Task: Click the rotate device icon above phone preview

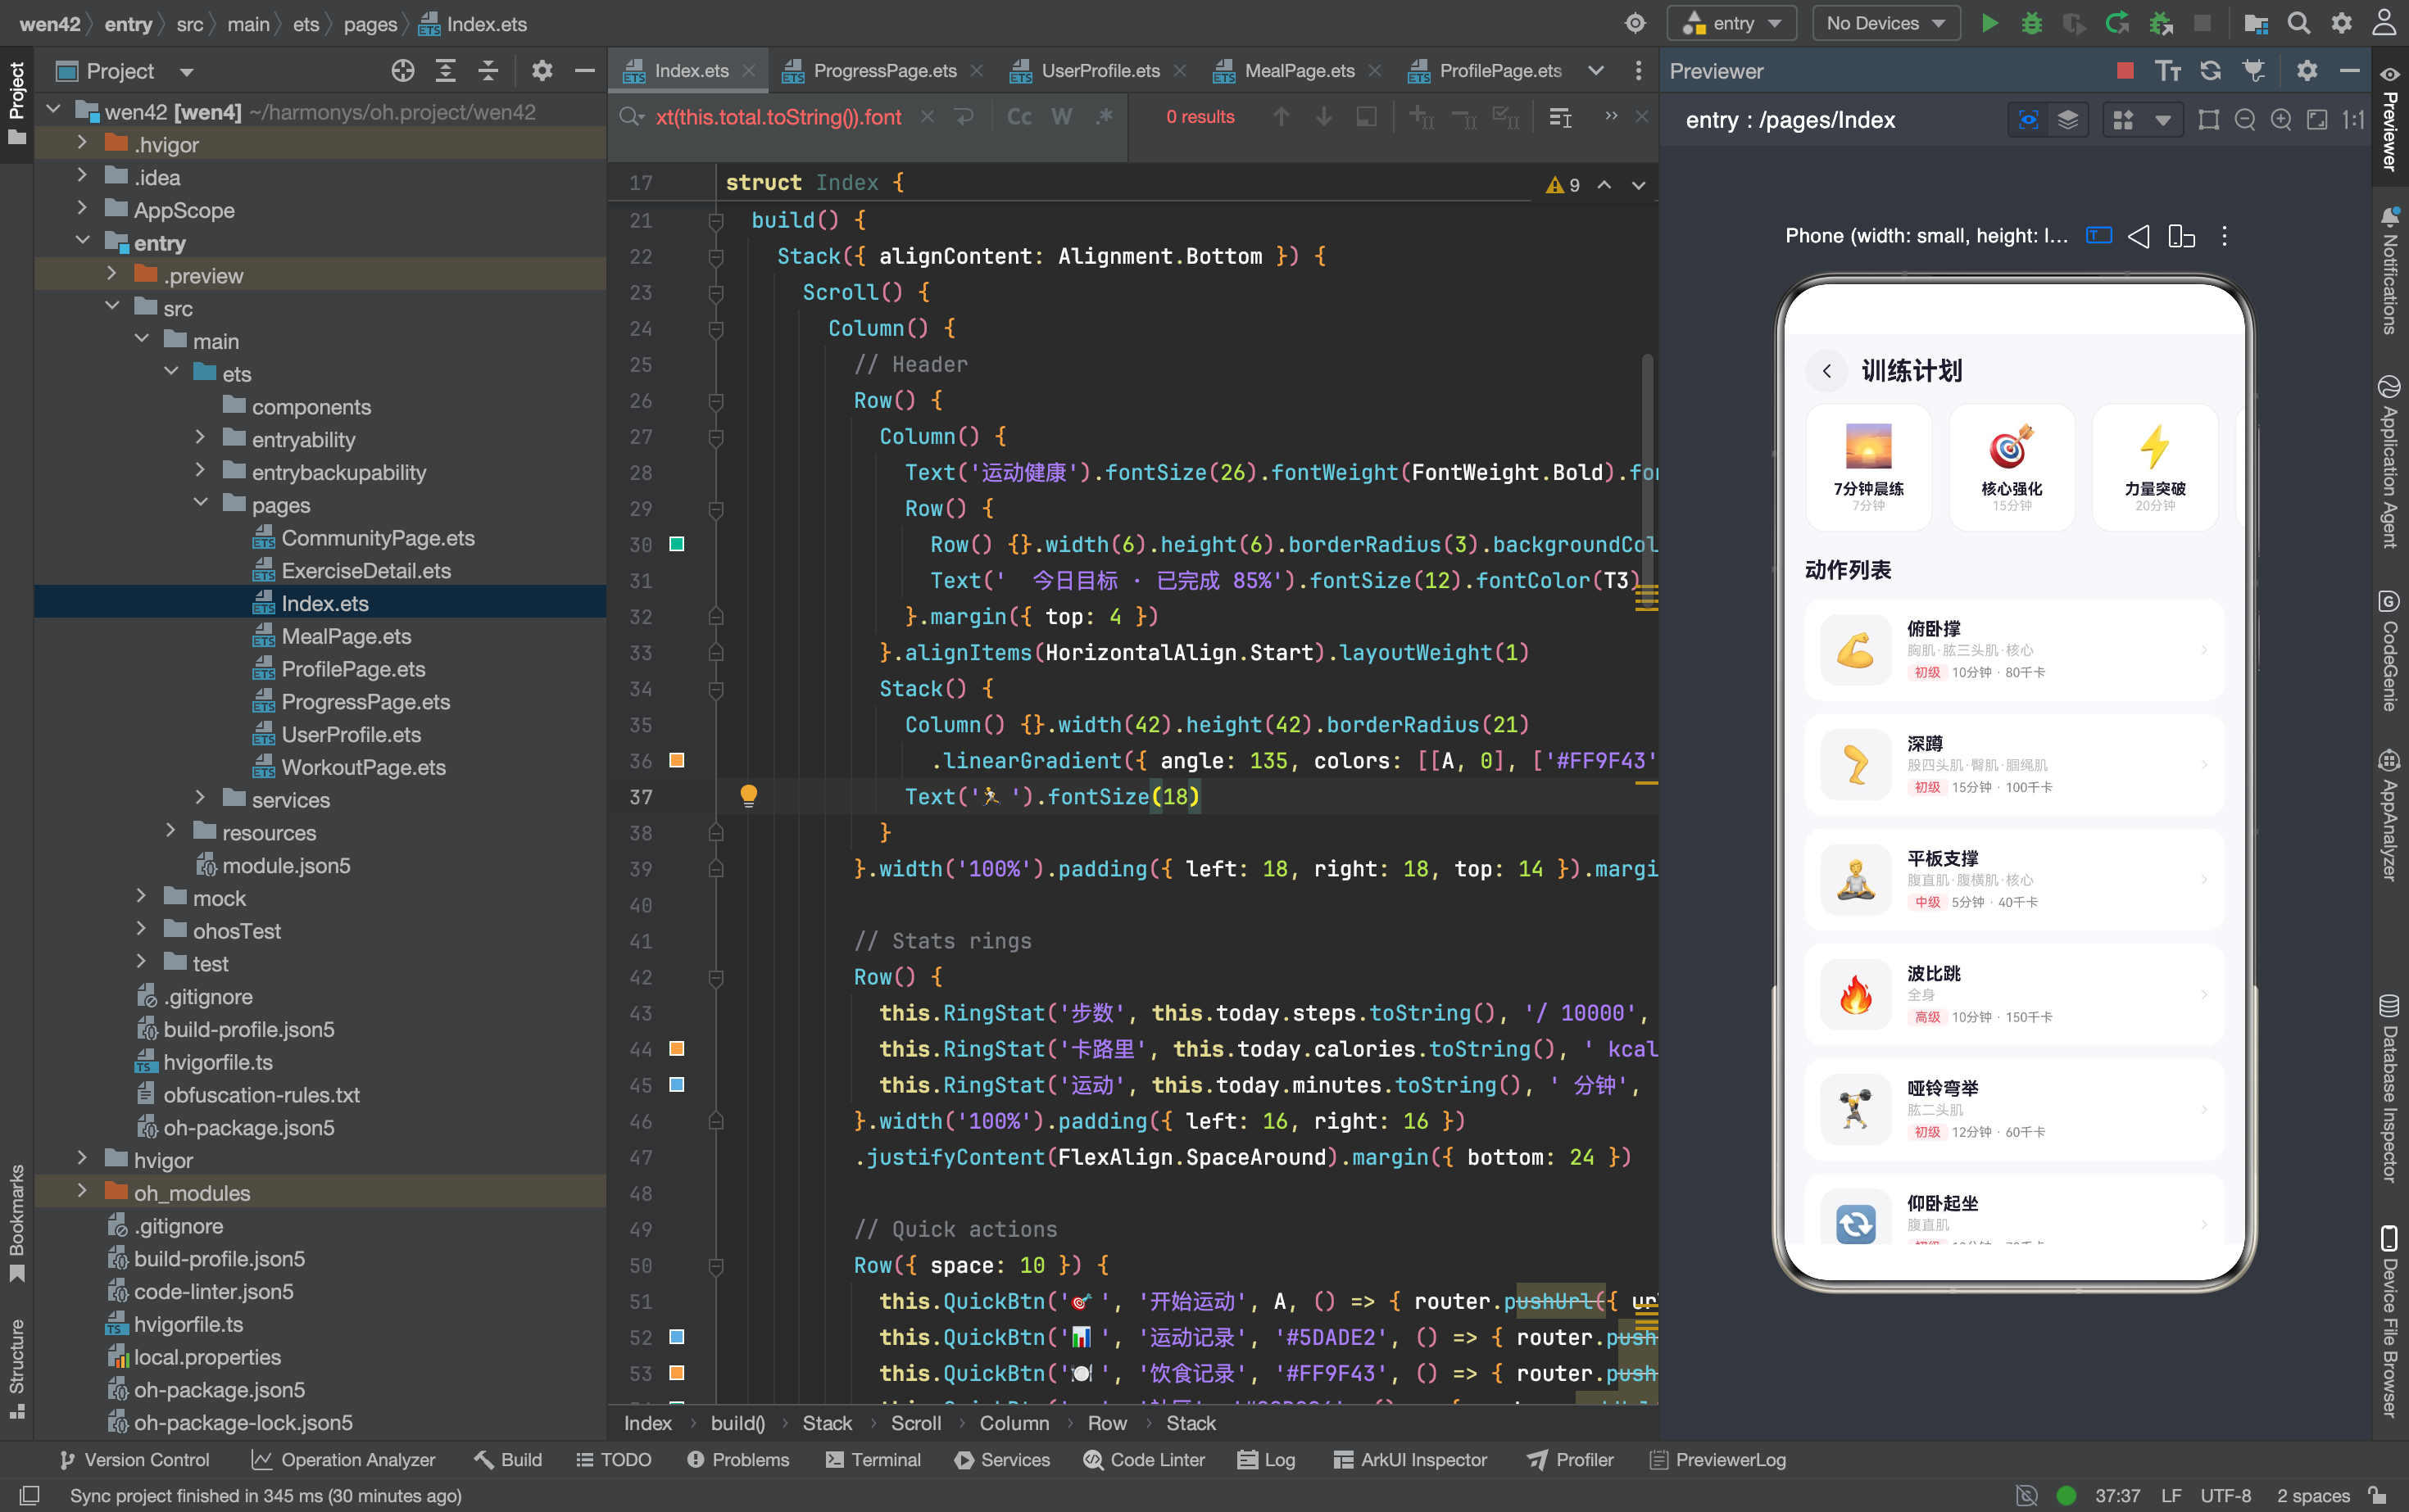Action: click(2181, 236)
